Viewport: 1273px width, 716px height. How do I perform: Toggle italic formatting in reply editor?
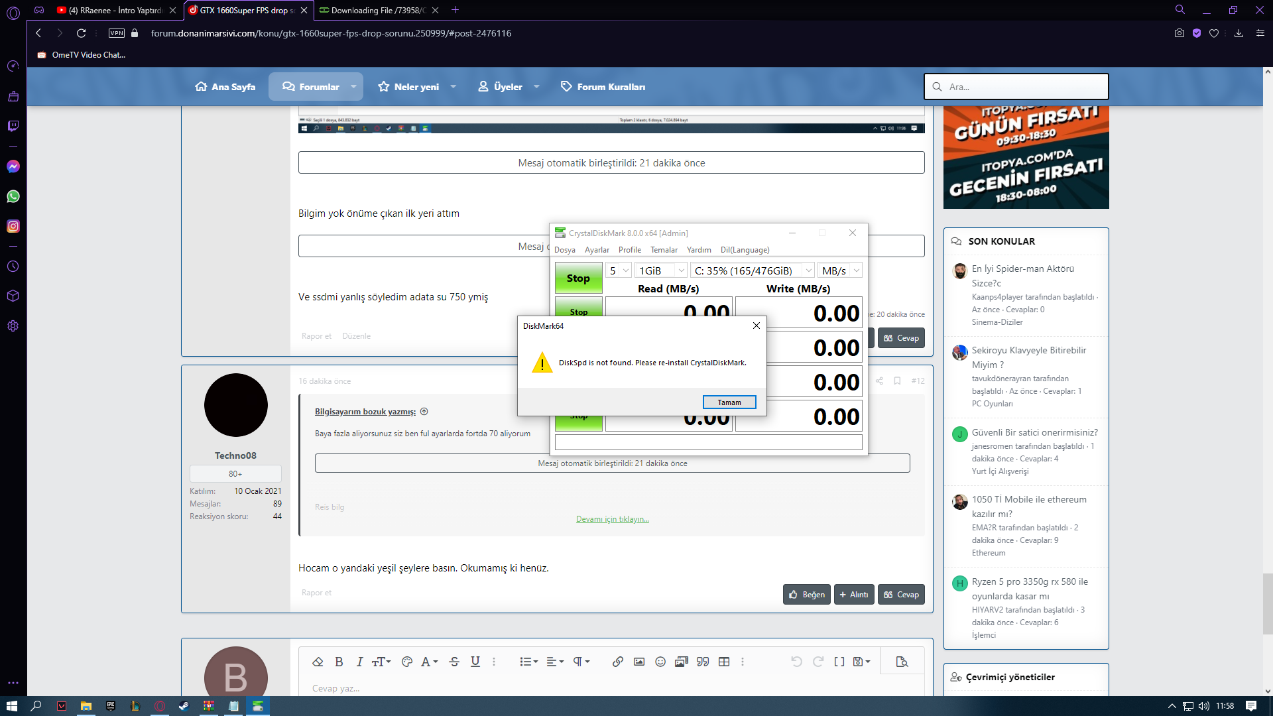359,662
